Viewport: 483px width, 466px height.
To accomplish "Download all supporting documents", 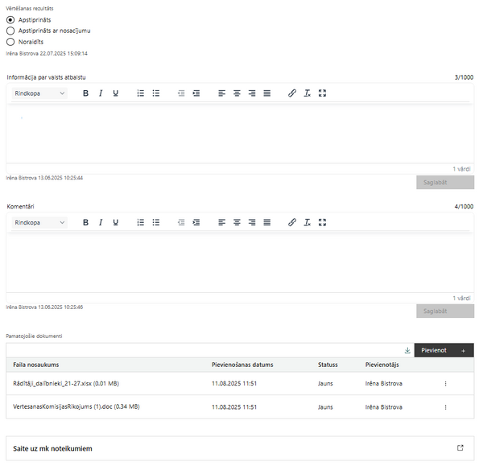I will point(407,350).
